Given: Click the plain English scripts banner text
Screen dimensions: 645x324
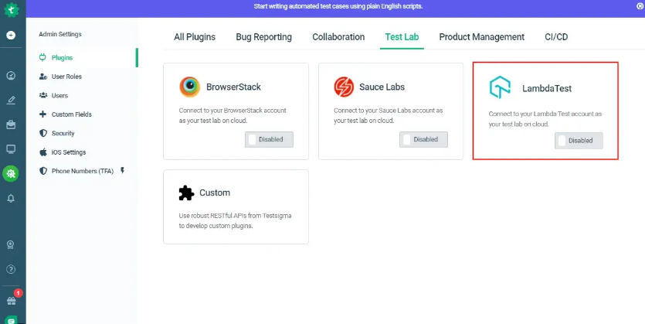Looking at the screenshot, I should [x=338, y=6].
